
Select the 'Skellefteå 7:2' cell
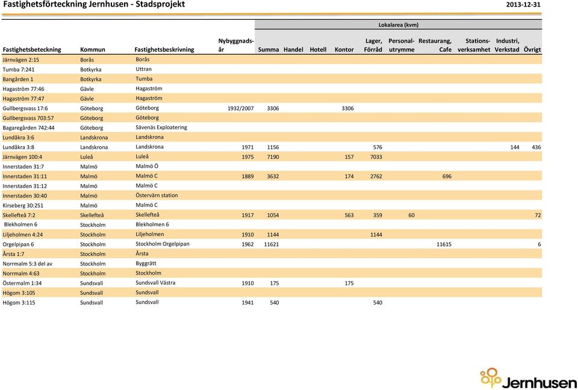coord(19,215)
